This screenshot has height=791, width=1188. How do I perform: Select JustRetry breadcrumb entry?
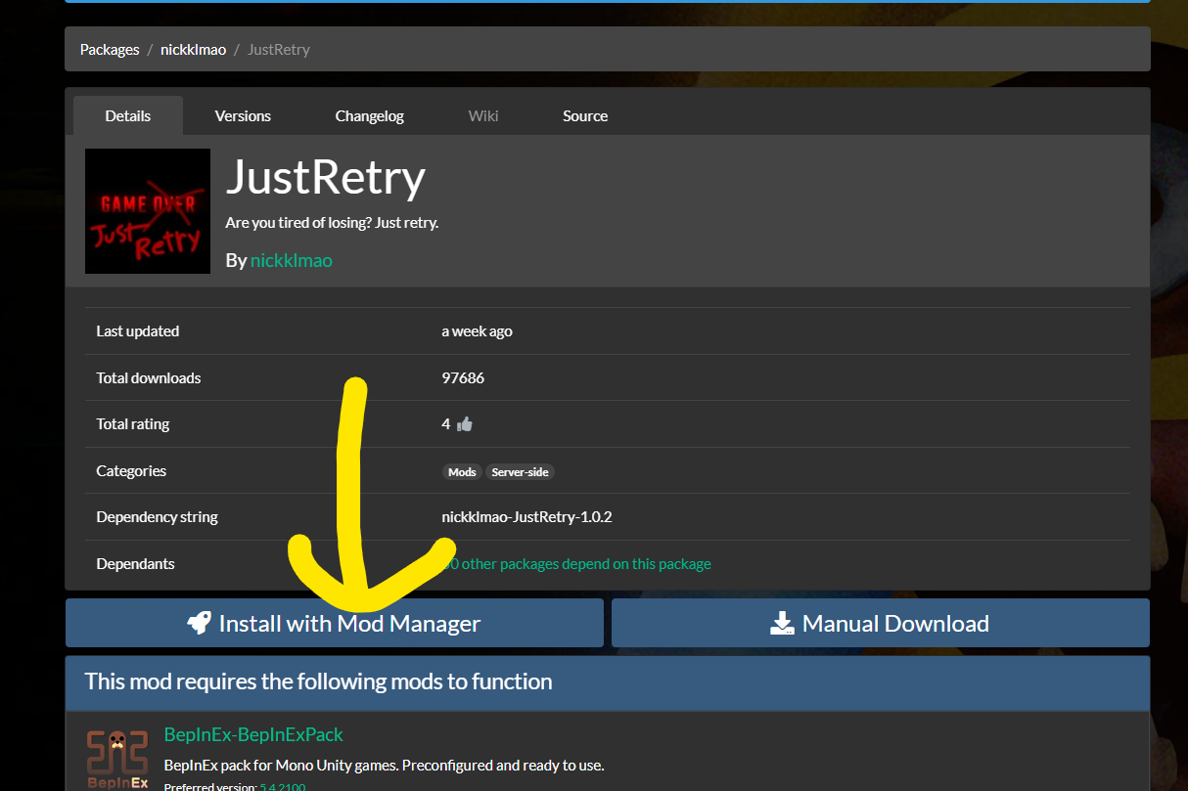(279, 49)
